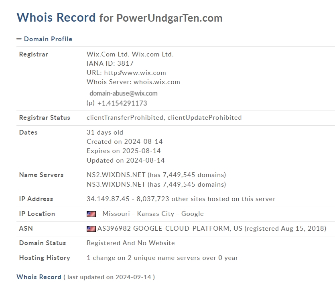Click the 'Updated on 2024-08-14' date
Viewport: 335px width, 284px height.
[126, 160]
